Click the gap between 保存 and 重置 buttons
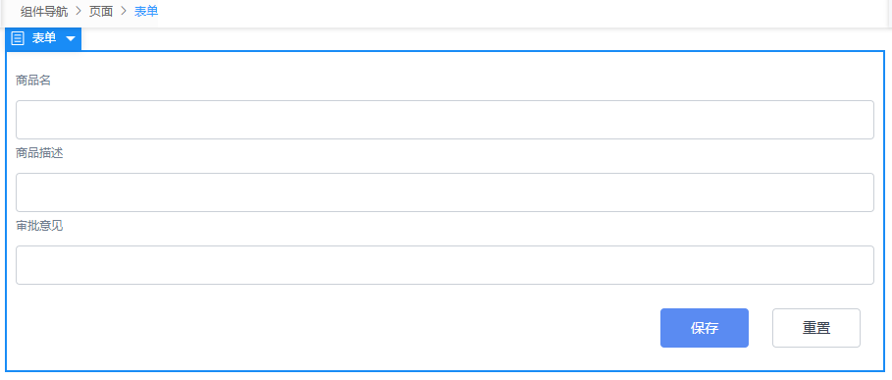The width and height of the screenshot is (892, 380). tap(761, 328)
